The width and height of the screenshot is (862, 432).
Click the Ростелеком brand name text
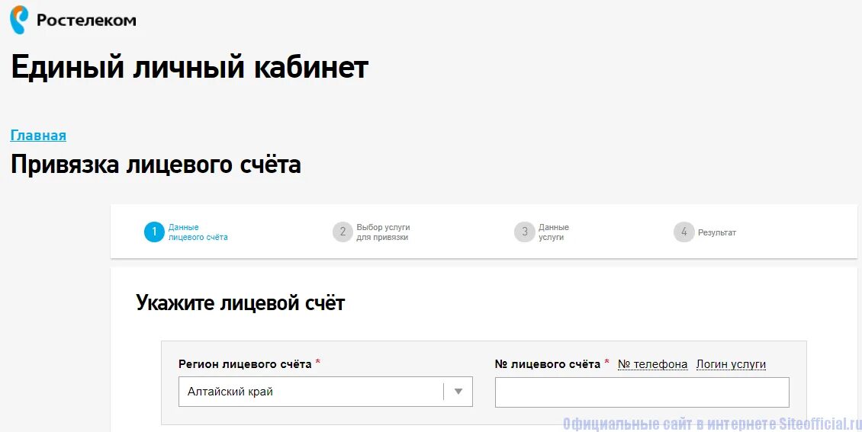(86, 21)
